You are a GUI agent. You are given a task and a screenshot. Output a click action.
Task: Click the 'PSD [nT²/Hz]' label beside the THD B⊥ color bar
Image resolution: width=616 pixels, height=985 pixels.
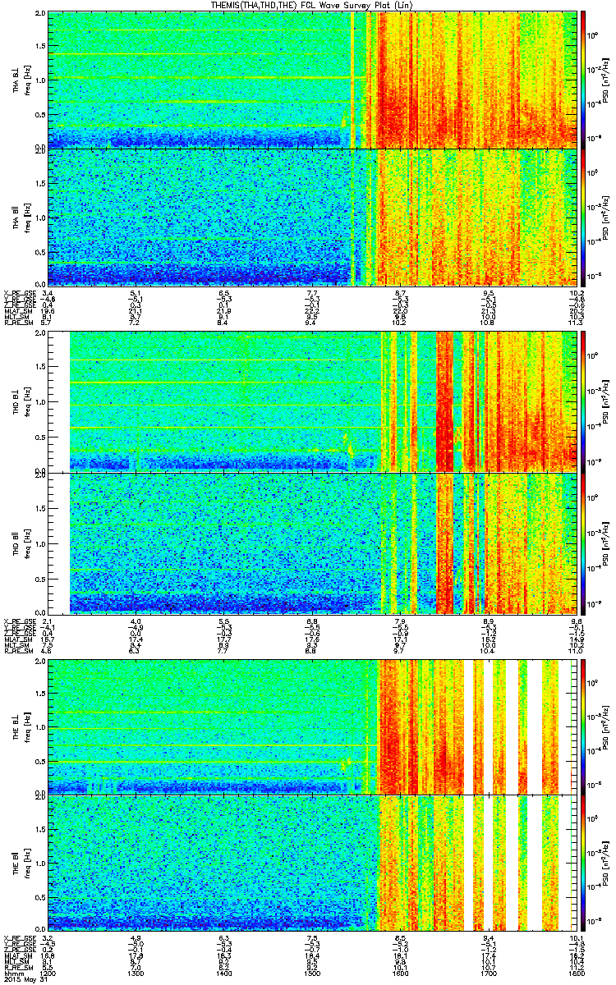pos(606,402)
